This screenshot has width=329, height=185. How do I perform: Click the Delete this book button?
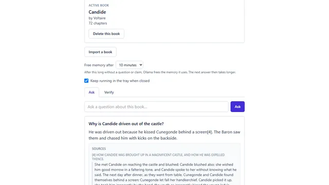pyautogui.click(x=106, y=33)
